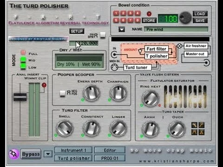Select the Fart filter routing block
The image size is (223, 167).
157,49
